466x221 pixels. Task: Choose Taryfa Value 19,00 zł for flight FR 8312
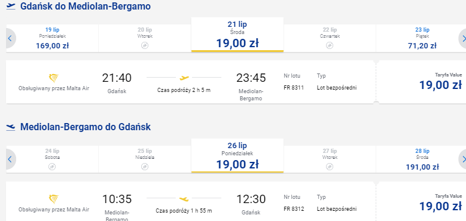pyautogui.click(x=440, y=202)
